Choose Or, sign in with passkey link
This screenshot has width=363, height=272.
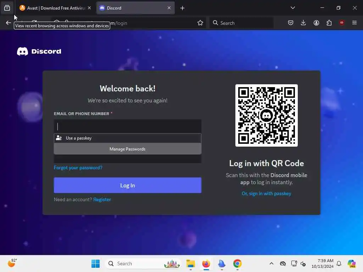[267, 194]
